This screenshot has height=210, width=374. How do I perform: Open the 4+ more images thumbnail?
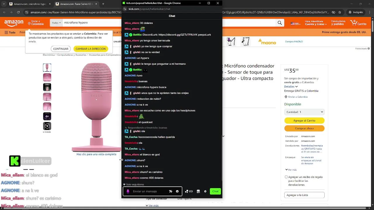coord(47,116)
